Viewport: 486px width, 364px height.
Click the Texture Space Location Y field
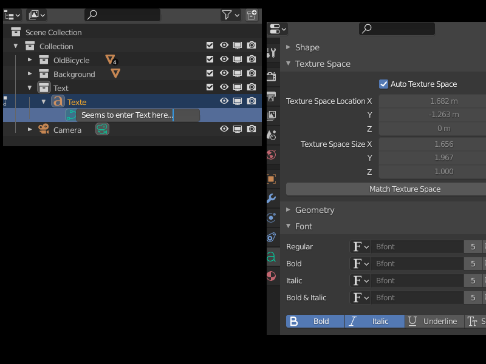click(433, 115)
